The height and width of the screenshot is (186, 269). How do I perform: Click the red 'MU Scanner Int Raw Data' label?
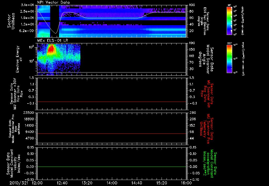[206, 94]
